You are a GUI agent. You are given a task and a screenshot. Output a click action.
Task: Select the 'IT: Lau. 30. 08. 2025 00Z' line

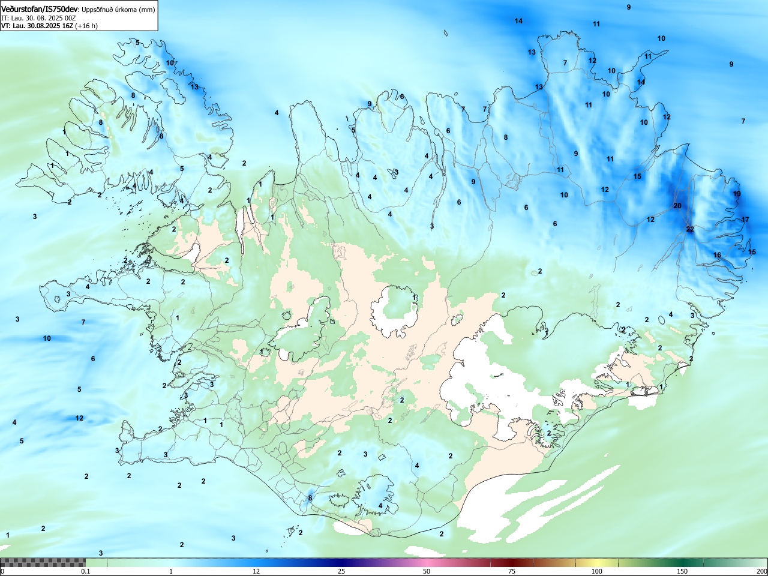point(38,18)
